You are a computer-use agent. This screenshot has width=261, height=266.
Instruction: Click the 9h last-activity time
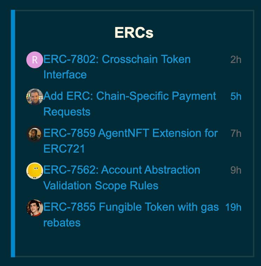click(236, 170)
